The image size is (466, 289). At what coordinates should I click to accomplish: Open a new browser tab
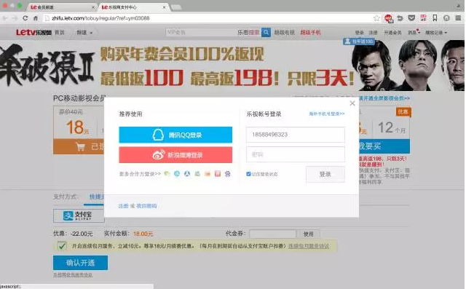(x=176, y=7)
